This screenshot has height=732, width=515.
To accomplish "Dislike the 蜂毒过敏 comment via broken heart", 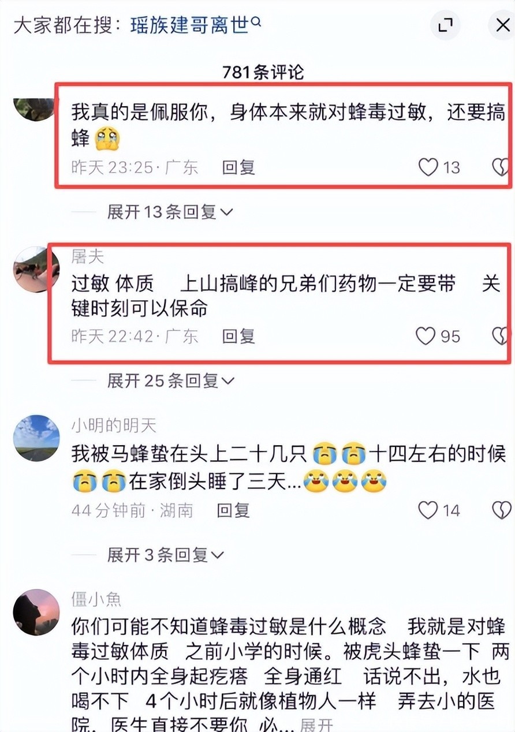I will tap(501, 167).
